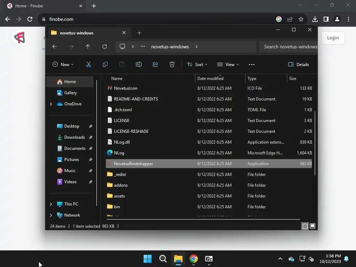
Task: Open 7-Zip from the taskbar
Action: [209, 259]
